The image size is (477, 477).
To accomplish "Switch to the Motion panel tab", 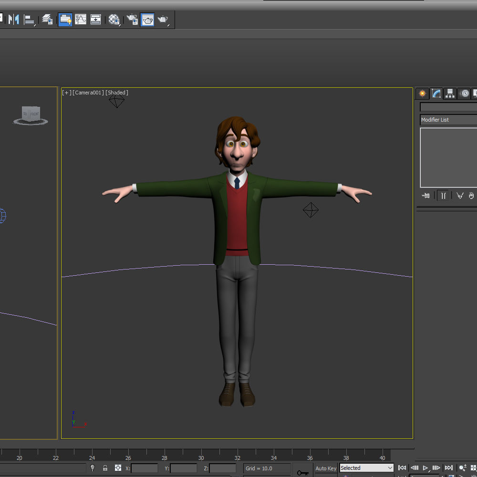I will pos(464,93).
